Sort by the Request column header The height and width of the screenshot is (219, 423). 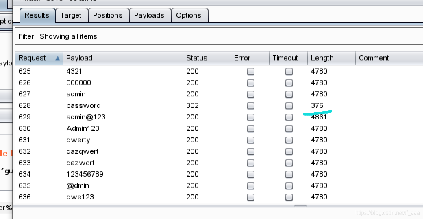[x=39, y=58]
